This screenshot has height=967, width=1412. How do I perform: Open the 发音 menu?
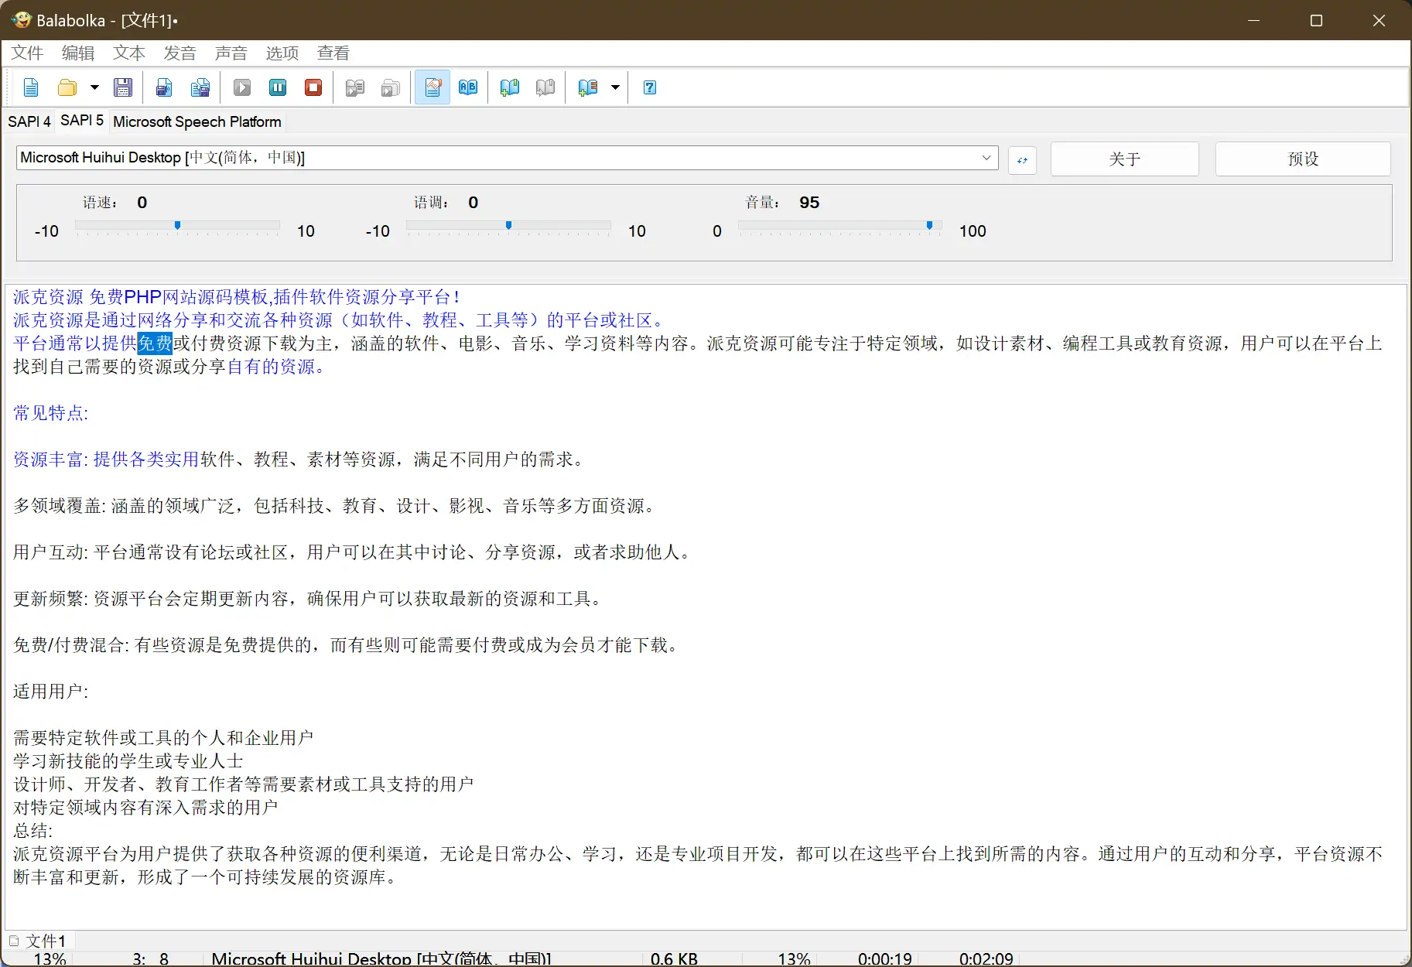pos(180,53)
